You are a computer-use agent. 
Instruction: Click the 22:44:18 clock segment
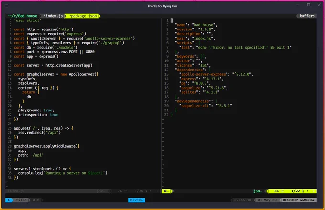242,200
